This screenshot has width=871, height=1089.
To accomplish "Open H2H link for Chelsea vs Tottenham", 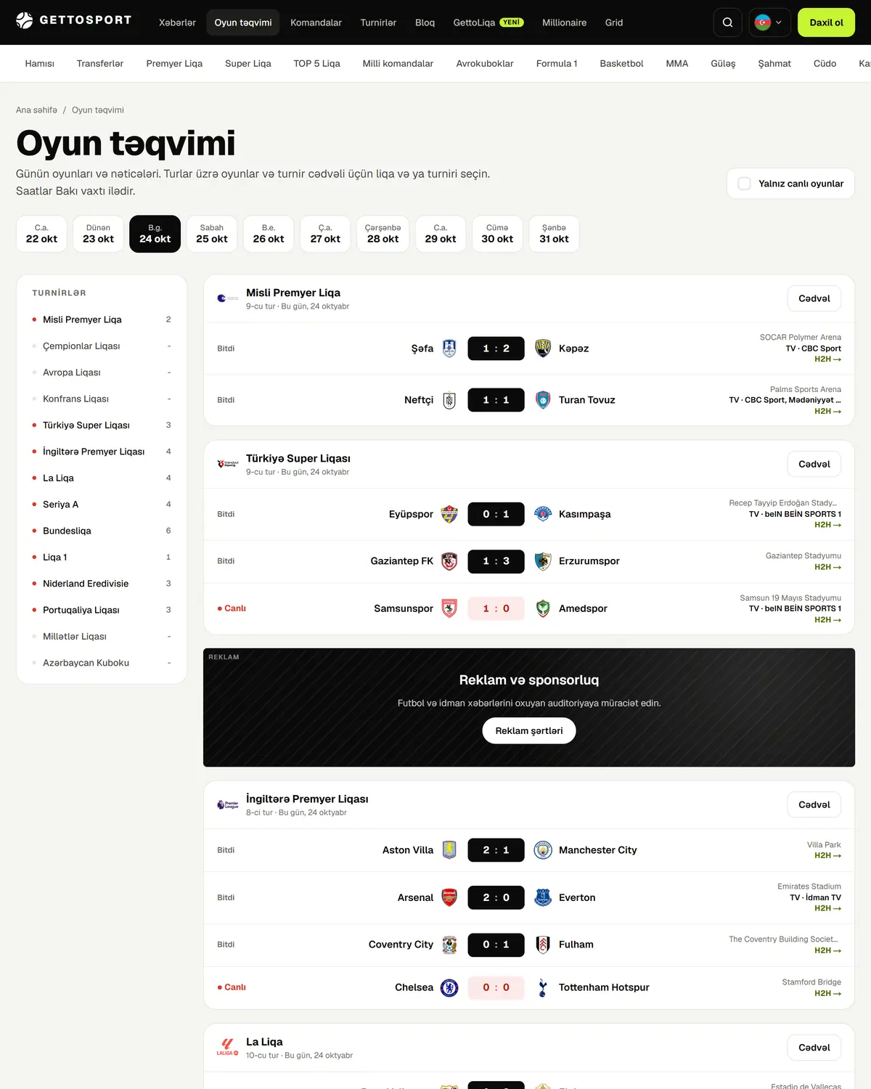I will coord(827,993).
